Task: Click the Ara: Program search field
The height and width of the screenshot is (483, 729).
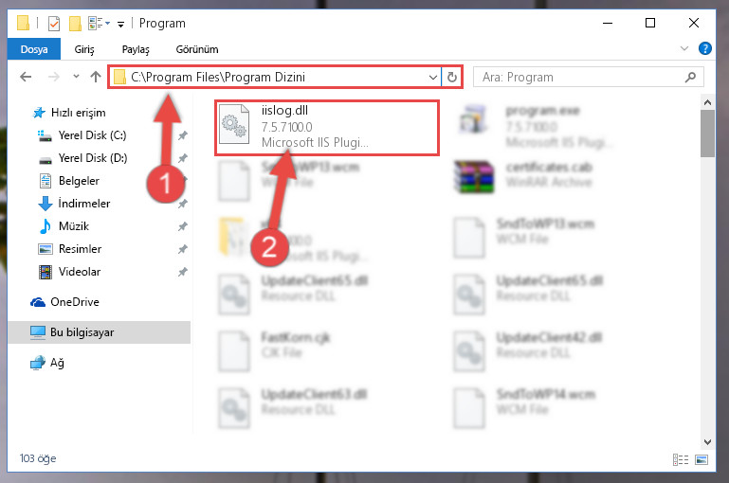Action: click(579, 77)
